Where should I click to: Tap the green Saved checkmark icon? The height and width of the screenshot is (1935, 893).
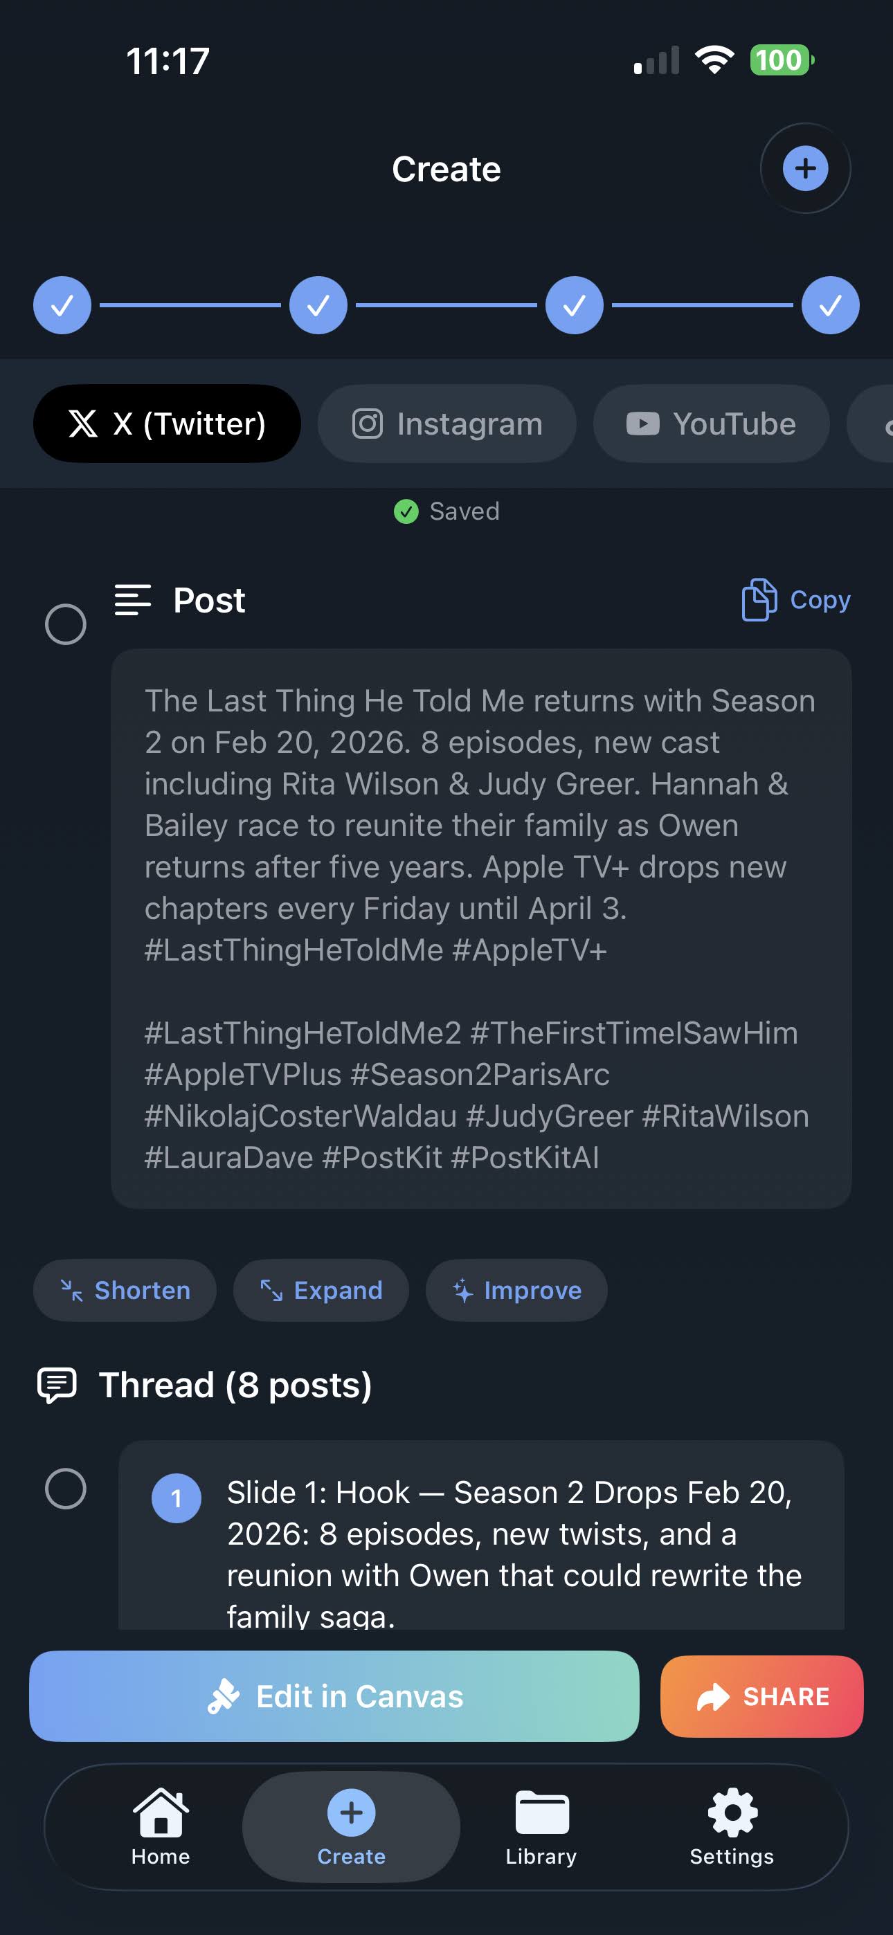tap(406, 511)
